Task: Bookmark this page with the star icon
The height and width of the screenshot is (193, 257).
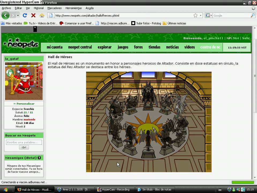Action: 195,16
